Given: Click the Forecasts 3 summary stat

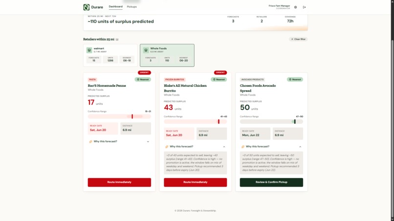Looking at the screenshot, I should point(233,20).
